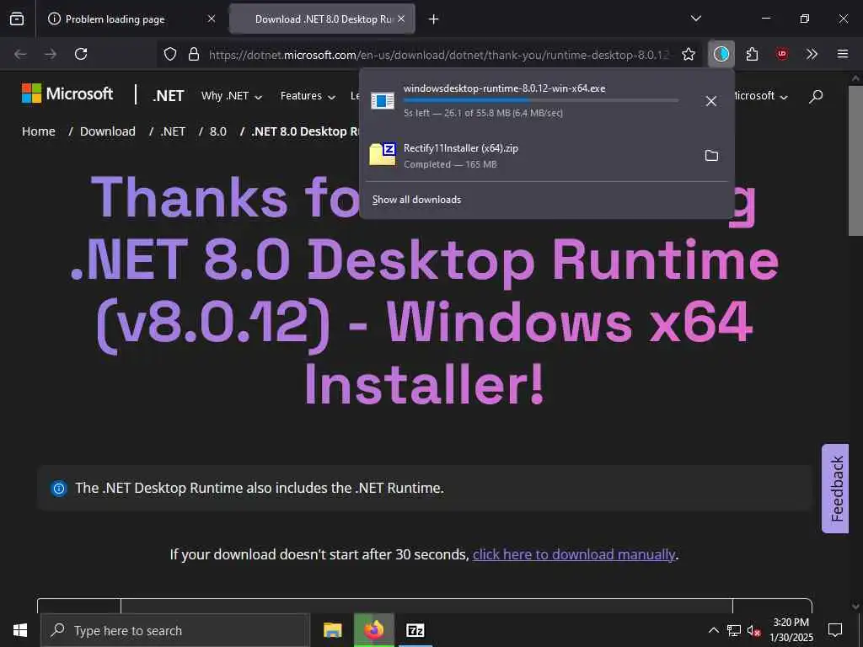Open File Explorer from taskbar

(x=332, y=630)
